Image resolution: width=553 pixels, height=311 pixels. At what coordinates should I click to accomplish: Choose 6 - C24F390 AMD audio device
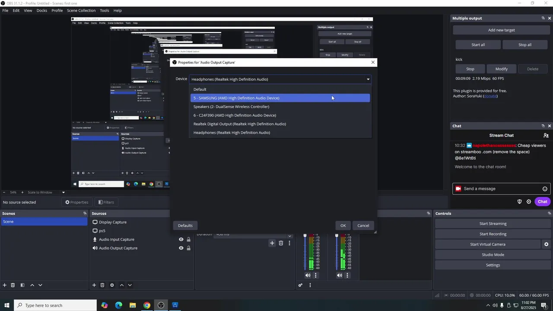pyautogui.click(x=280, y=115)
